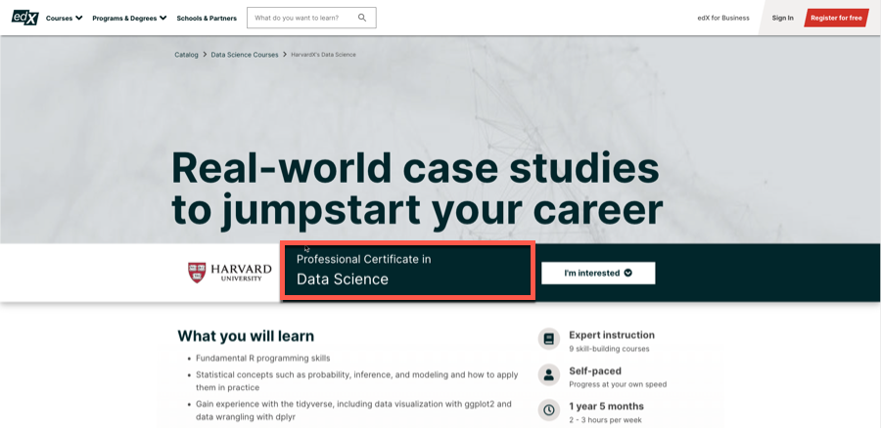Click the 2 - 3 hours per week text
881x428 pixels.
pos(605,420)
